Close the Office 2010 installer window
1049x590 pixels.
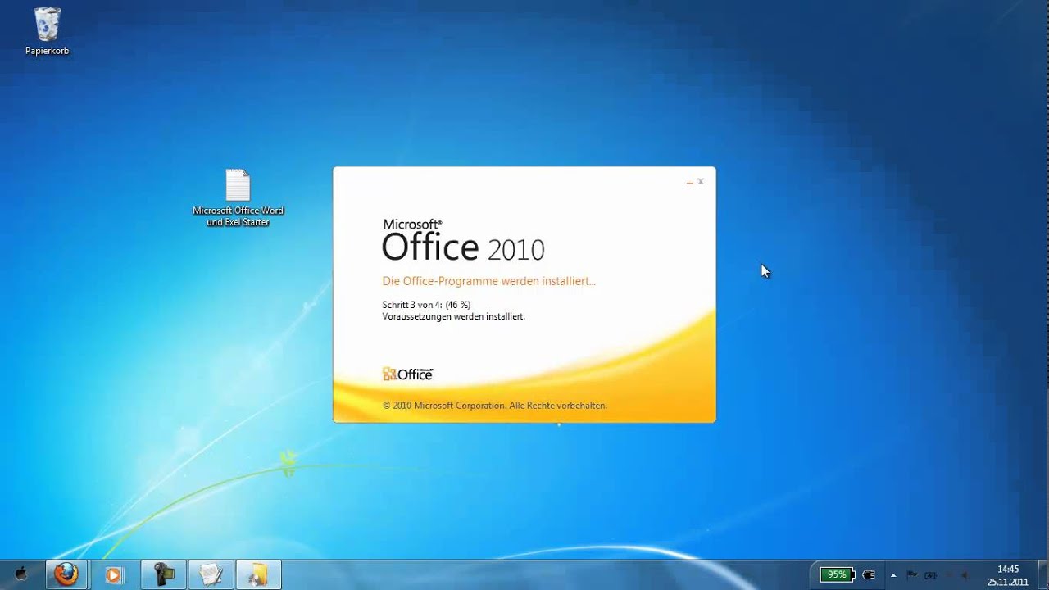pyautogui.click(x=701, y=182)
